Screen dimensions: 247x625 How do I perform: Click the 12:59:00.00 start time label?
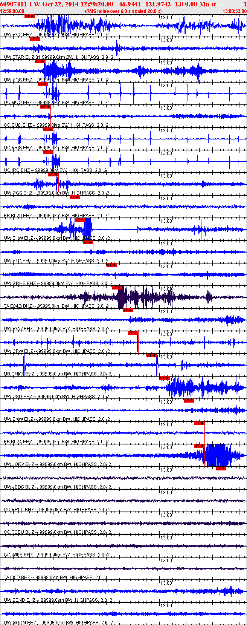tap(12, 11)
